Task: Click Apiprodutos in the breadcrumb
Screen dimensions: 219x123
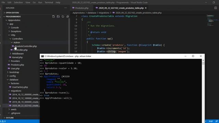Action: [79, 13]
